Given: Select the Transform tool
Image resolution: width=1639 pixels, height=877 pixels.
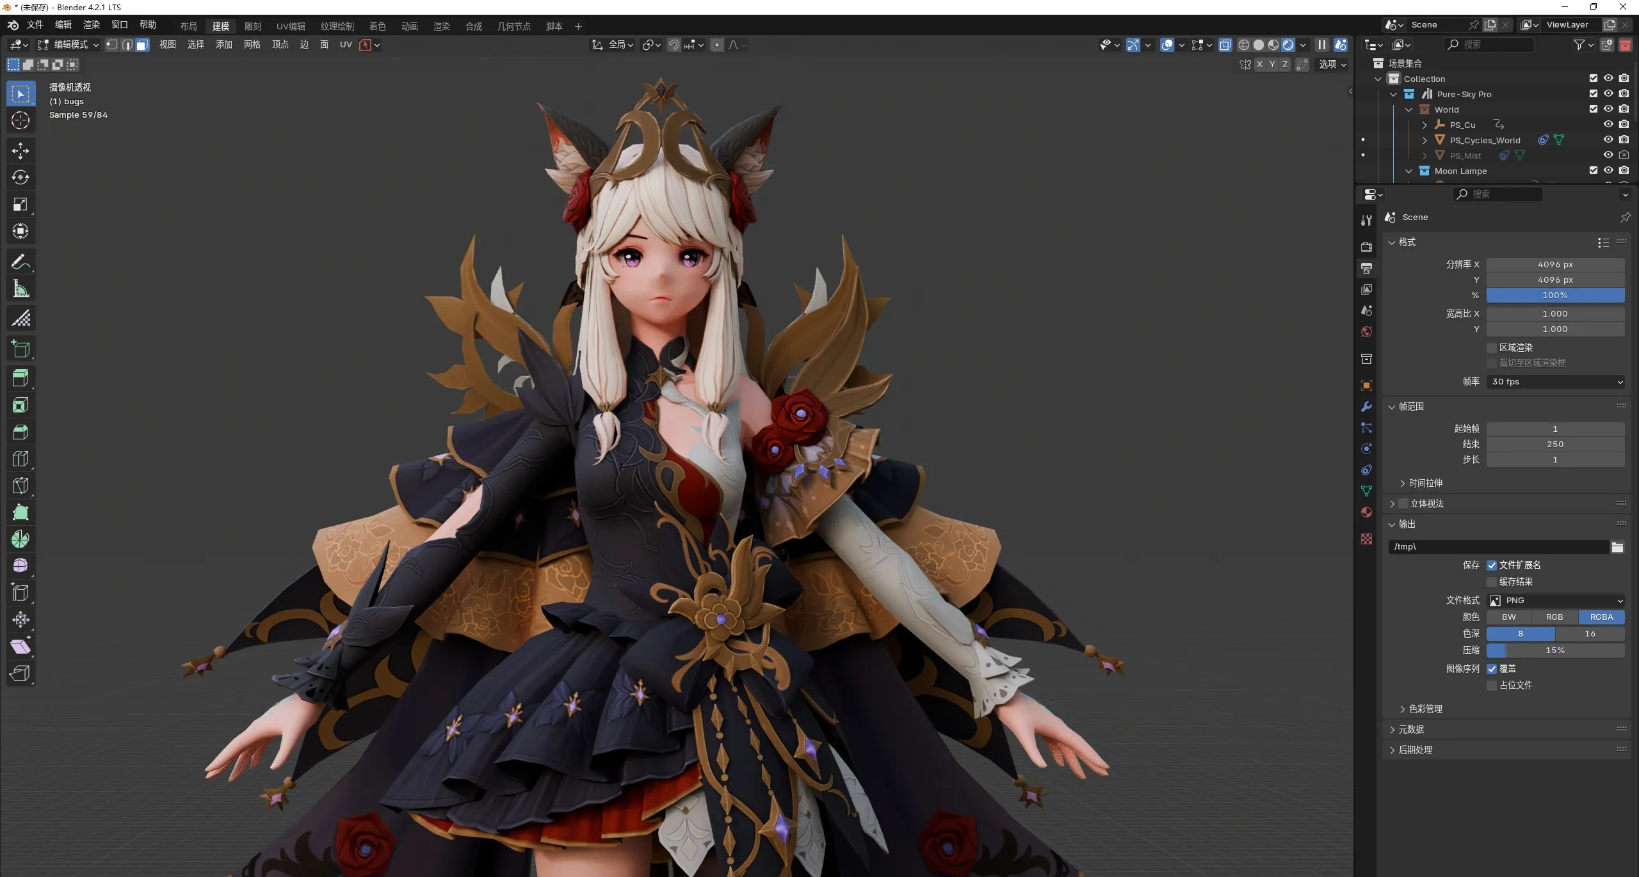Looking at the screenshot, I should (x=20, y=232).
